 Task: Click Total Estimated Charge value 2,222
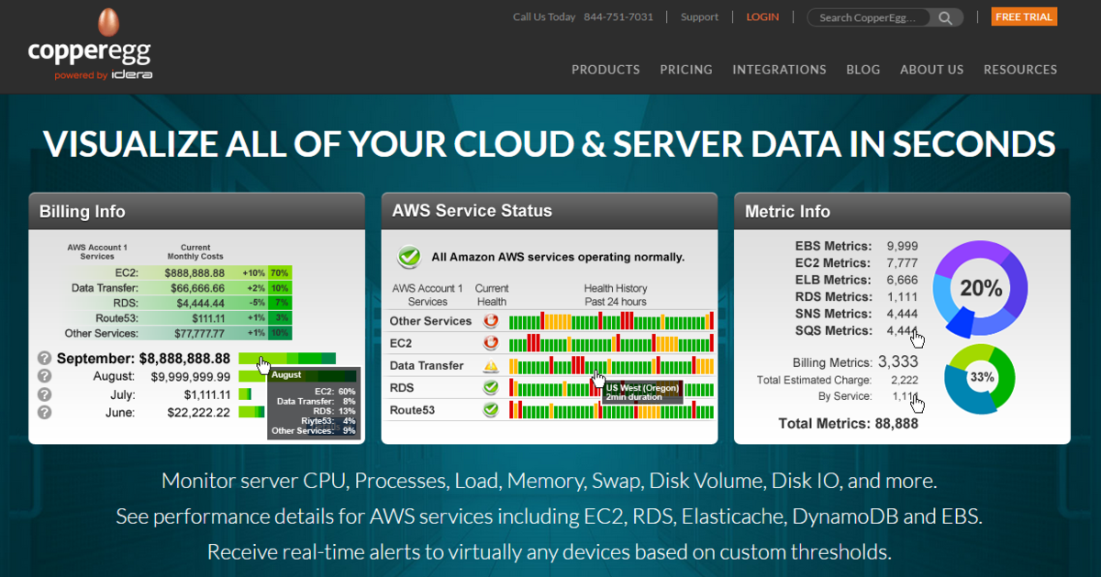click(x=906, y=380)
